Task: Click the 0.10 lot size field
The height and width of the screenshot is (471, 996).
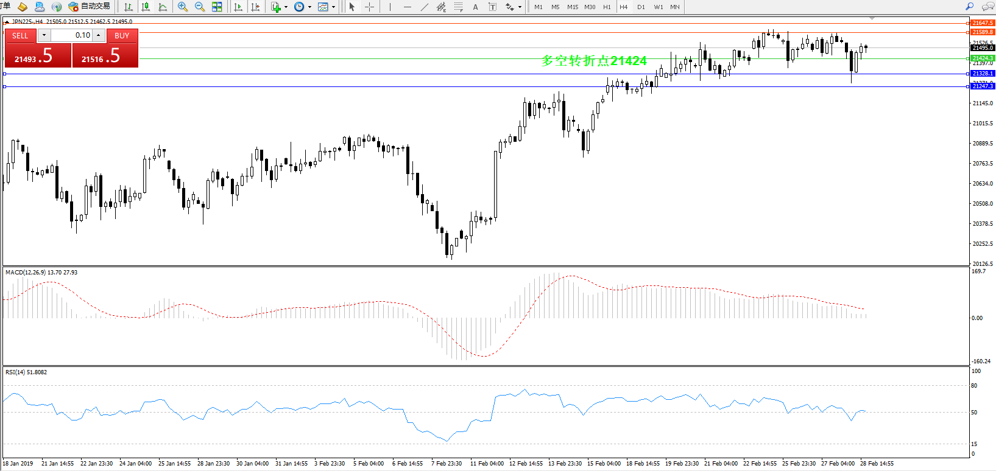Action: click(x=72, y=35)
